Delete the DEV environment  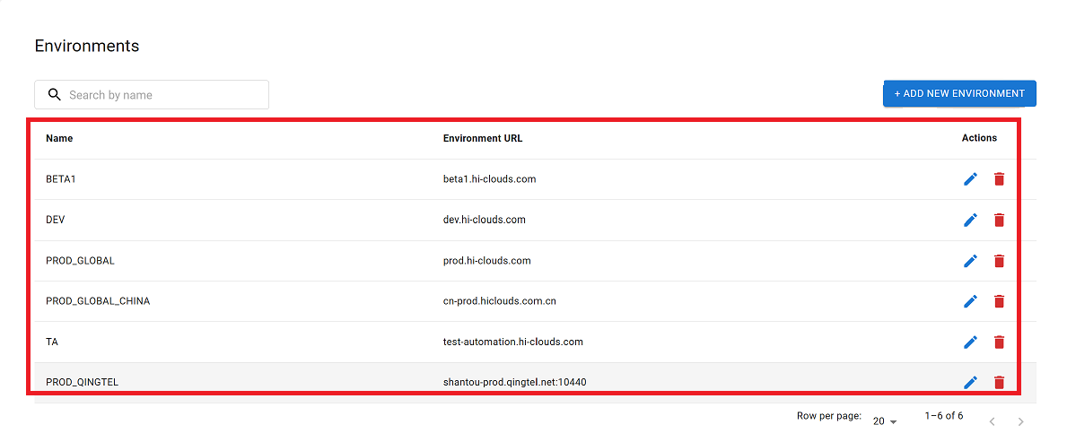tap(999, 220)
